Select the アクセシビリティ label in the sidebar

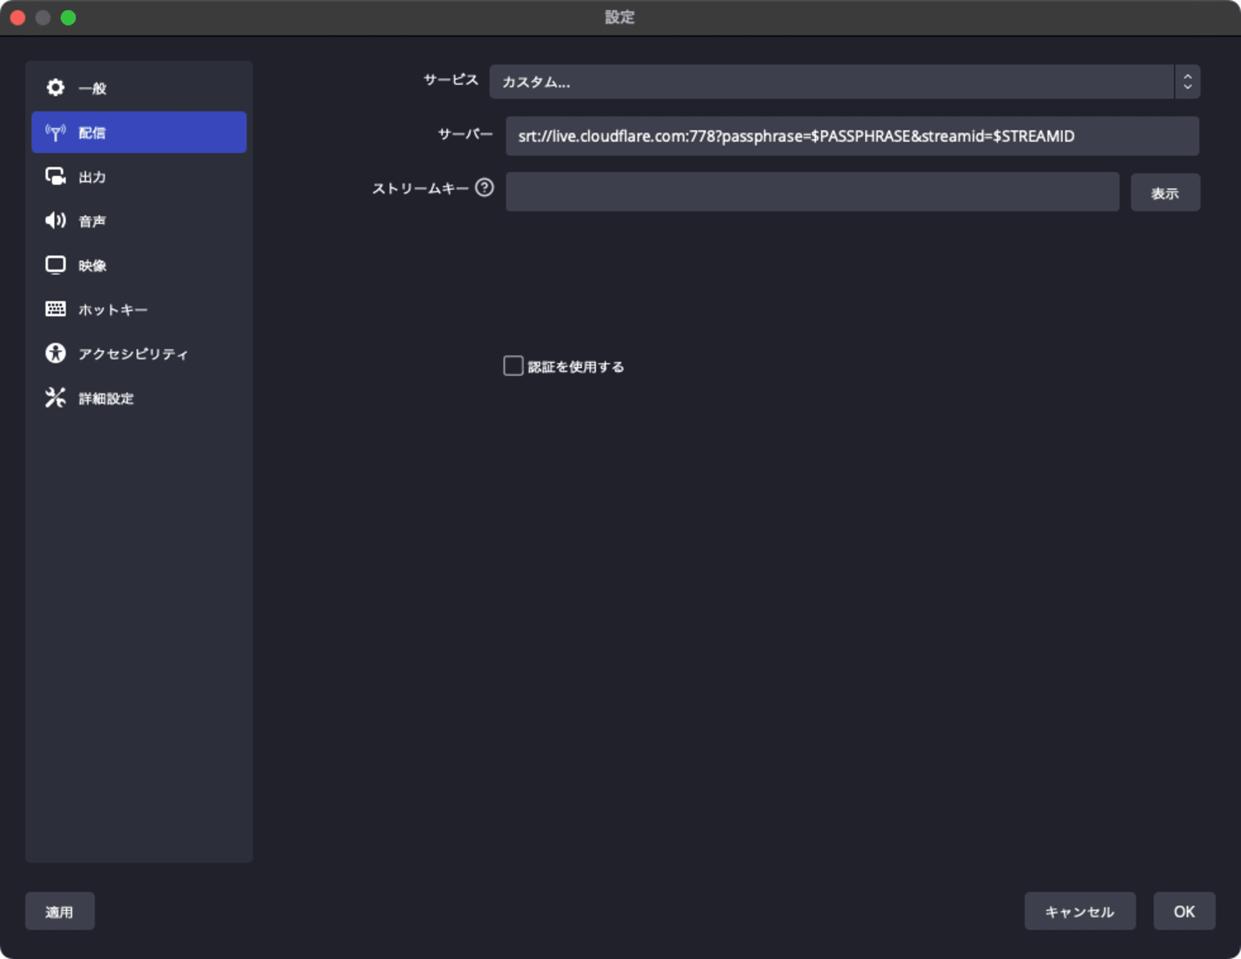pos(133,354)
